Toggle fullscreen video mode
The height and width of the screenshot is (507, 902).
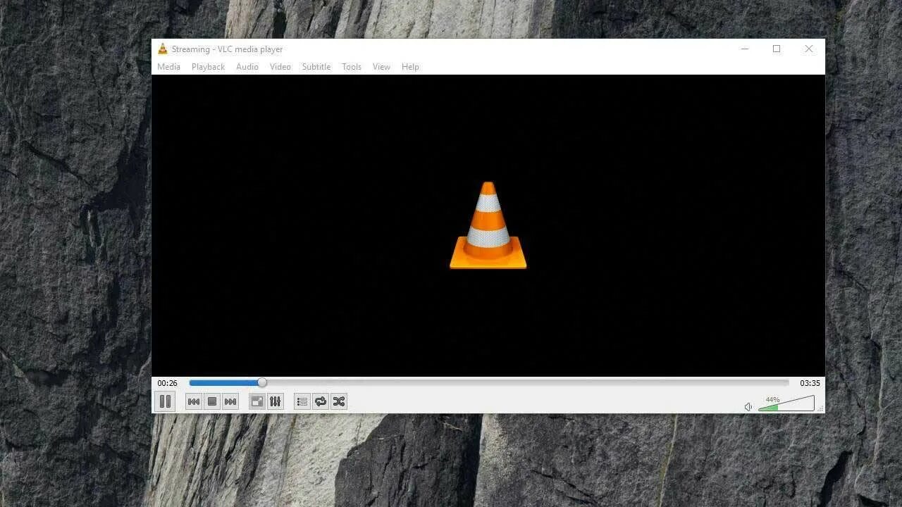coord(257,401)
